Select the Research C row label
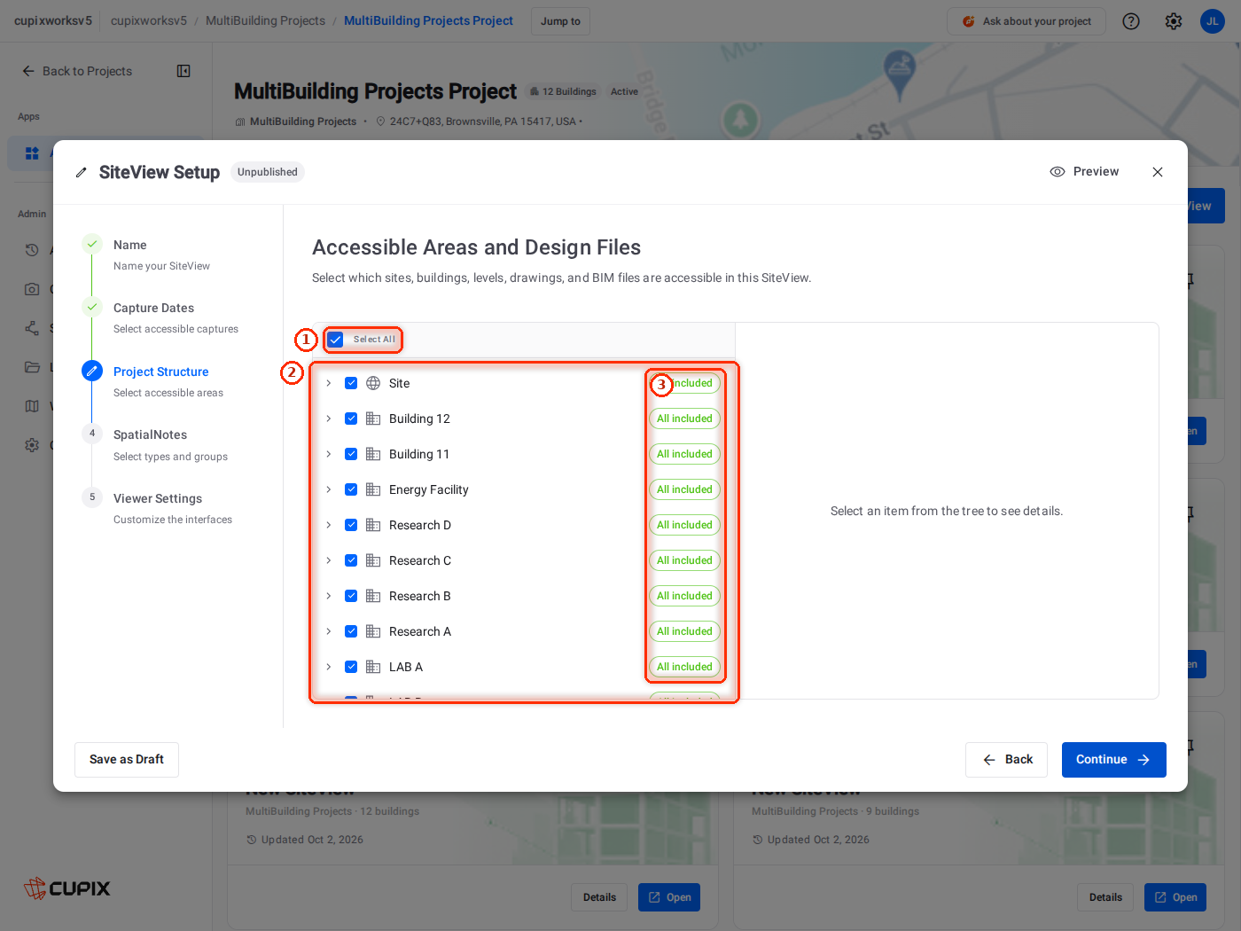 pyautogui.click(x=420, y=560)
